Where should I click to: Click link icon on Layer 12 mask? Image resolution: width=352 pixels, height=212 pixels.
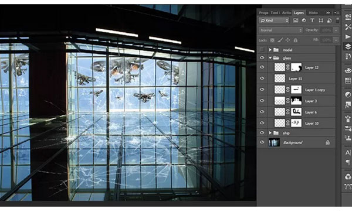click(288, 67)
